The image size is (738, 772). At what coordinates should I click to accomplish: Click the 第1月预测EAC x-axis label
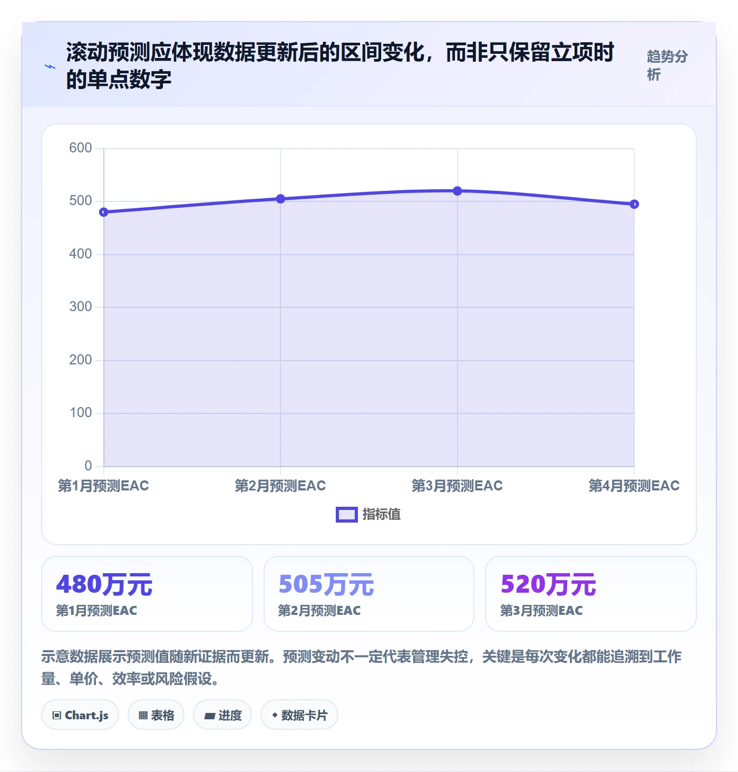pyautogui.click(x=103, y=486)
